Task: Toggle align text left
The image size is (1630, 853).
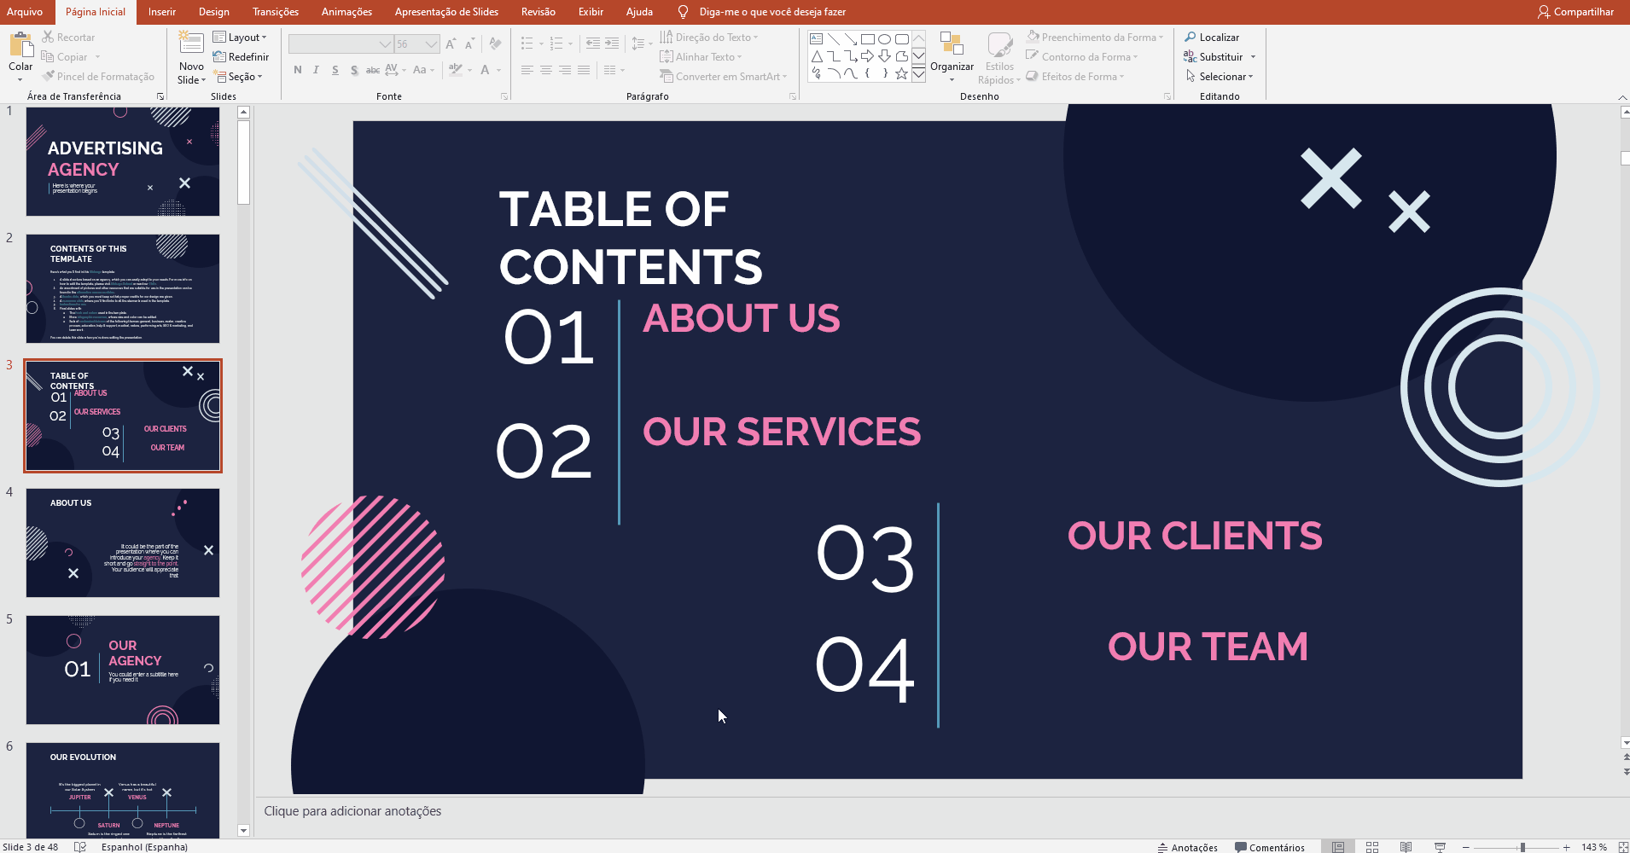Action: tap(527, 70)
